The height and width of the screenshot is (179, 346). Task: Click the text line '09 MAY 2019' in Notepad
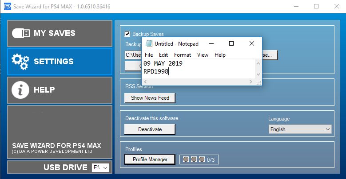click(x=163, y=63)
